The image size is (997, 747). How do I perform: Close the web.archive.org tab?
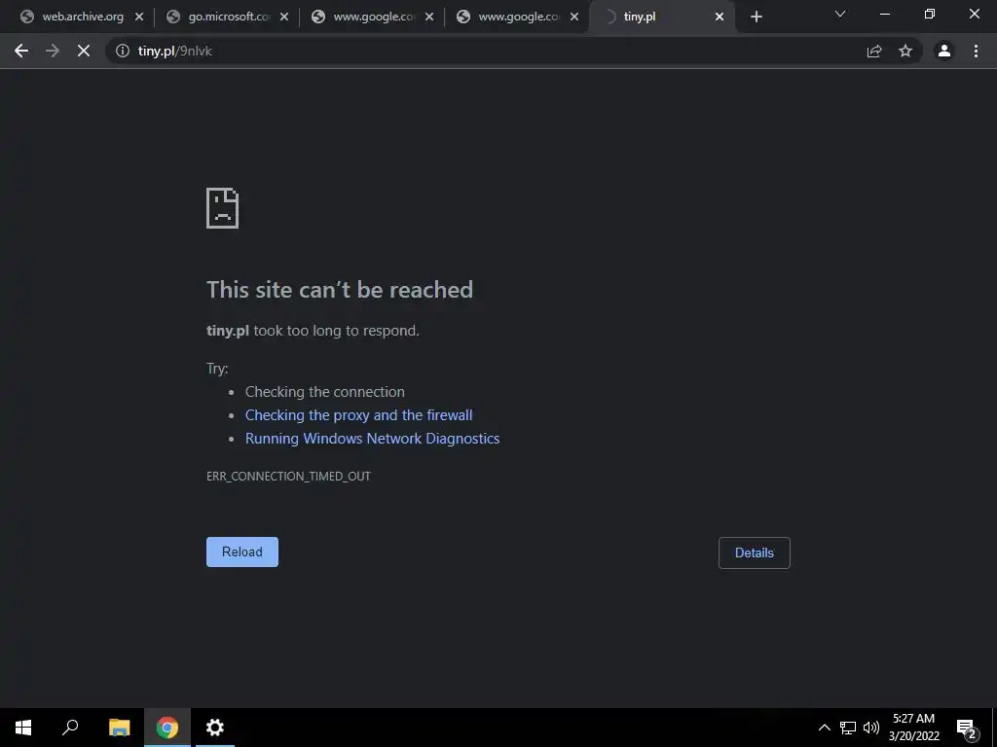coord(139,18)
